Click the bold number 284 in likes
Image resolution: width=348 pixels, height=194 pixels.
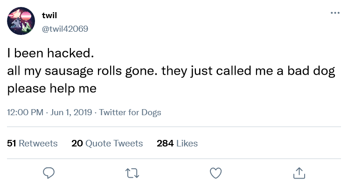165,143
